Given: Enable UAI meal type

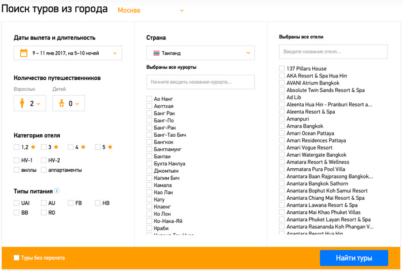Looking at the screenshot, I should 17,203.
